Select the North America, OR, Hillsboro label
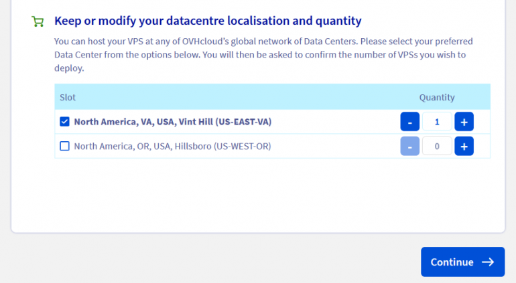The height and width of the screenshot is (283, 516). pos(172,146)
